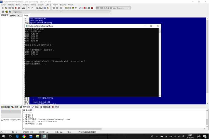This screenshot has width=209, height=139.
Task: Launch Microsoft Edge from the taskbar
Action: tap(17, 136)
